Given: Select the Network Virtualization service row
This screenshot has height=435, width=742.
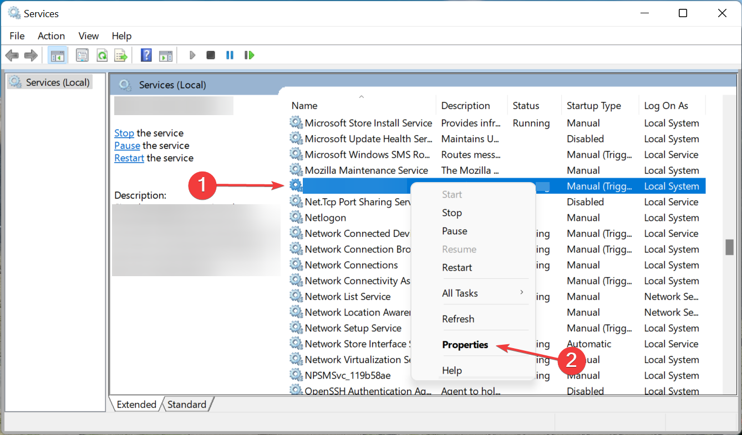Looking at the screenshot, I should (497, 360).
